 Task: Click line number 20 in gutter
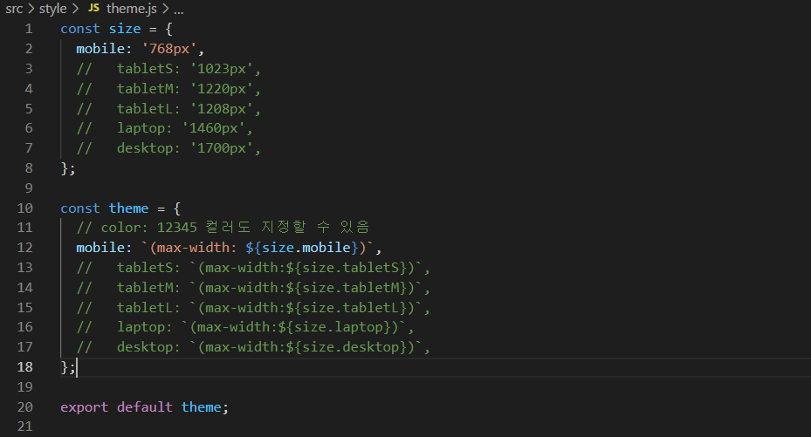pyautogui.click(x=24, y=407)
